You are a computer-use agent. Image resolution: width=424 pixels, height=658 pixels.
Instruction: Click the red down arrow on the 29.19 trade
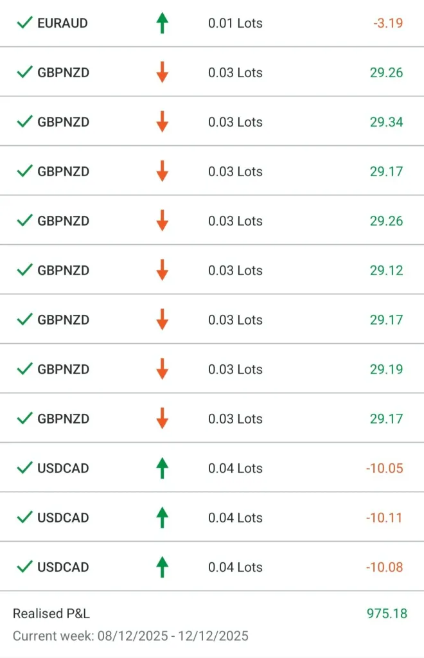point(162,369)
